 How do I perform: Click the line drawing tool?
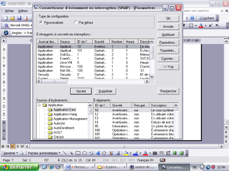click(65, 153)
